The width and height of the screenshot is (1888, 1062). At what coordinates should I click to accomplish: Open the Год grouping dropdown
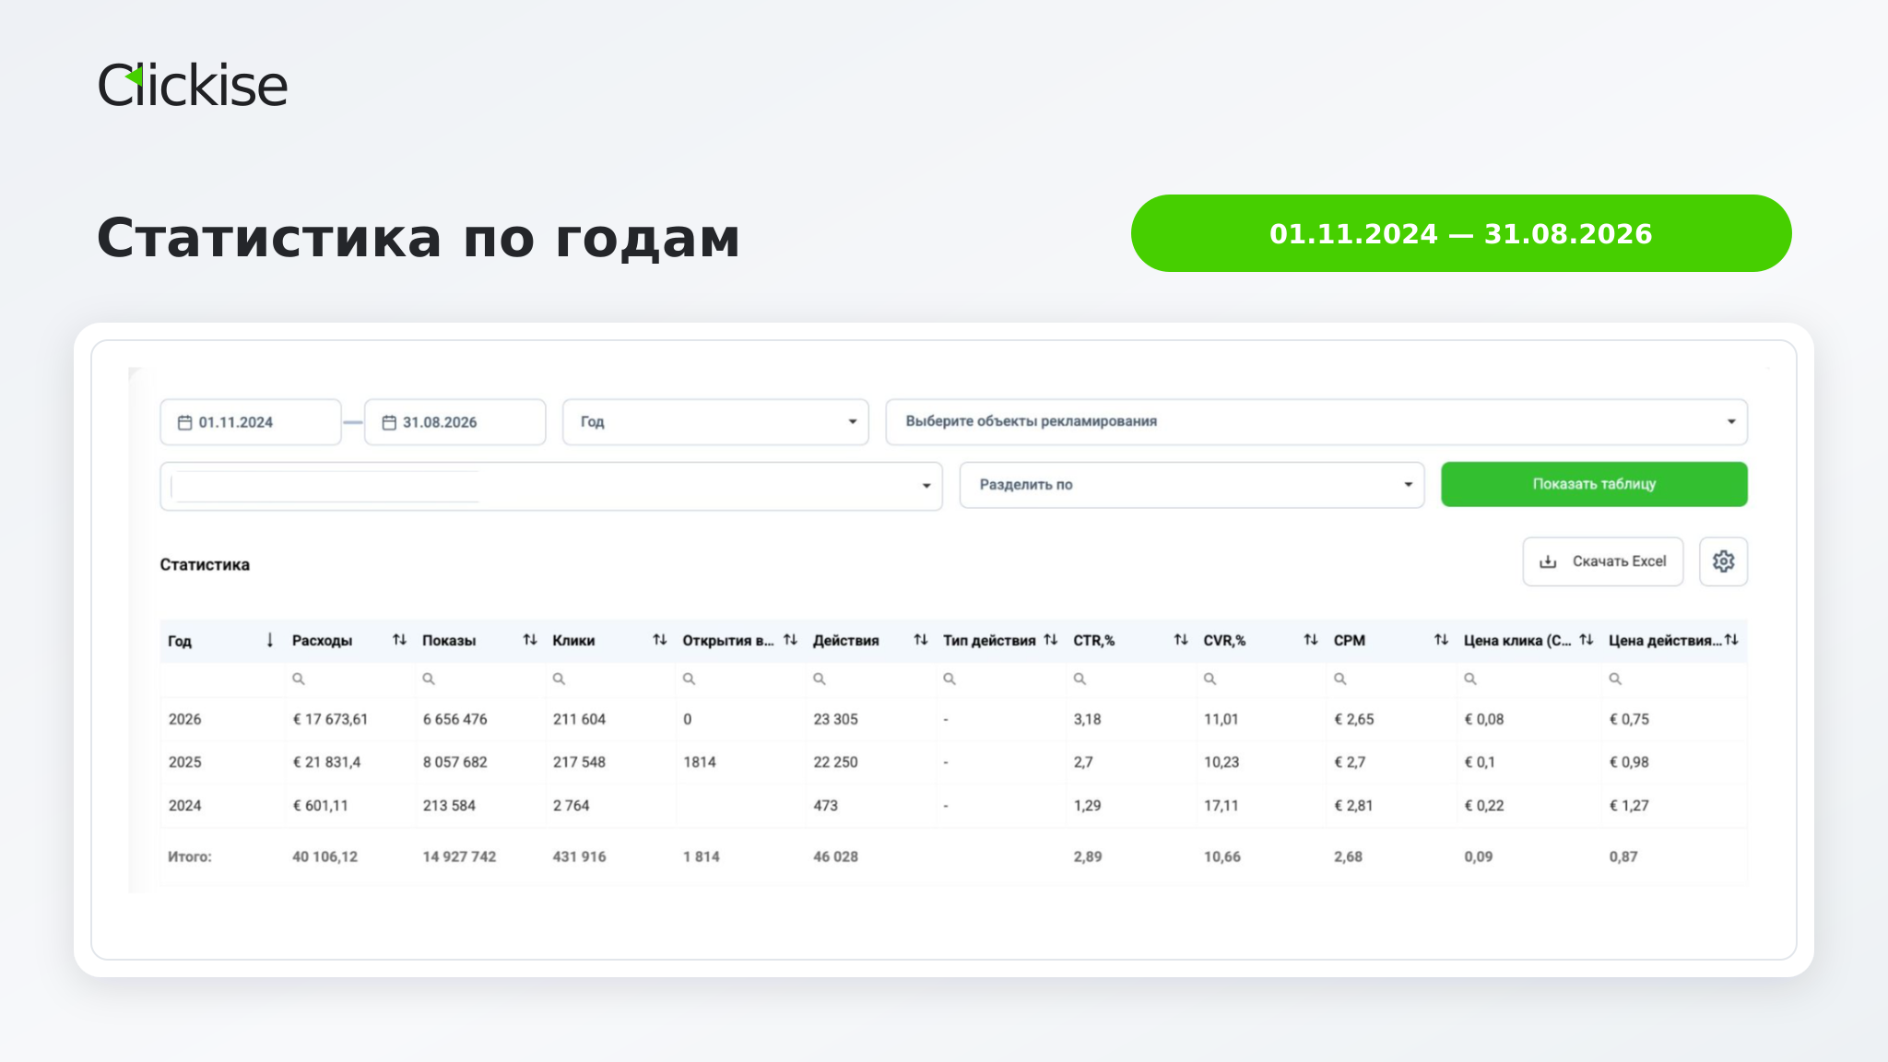tap(715, 421)
